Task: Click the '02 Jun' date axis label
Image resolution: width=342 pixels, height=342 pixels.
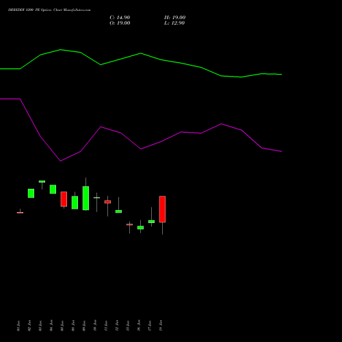Action: 29,326
